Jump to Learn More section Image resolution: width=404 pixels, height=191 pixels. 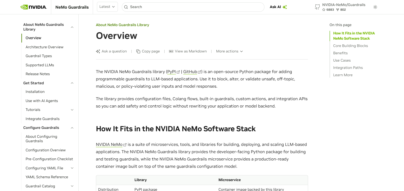343,75
